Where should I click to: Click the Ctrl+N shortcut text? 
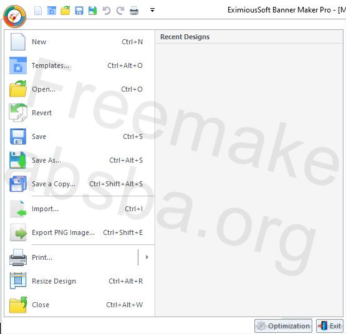[x=132, y=42]
